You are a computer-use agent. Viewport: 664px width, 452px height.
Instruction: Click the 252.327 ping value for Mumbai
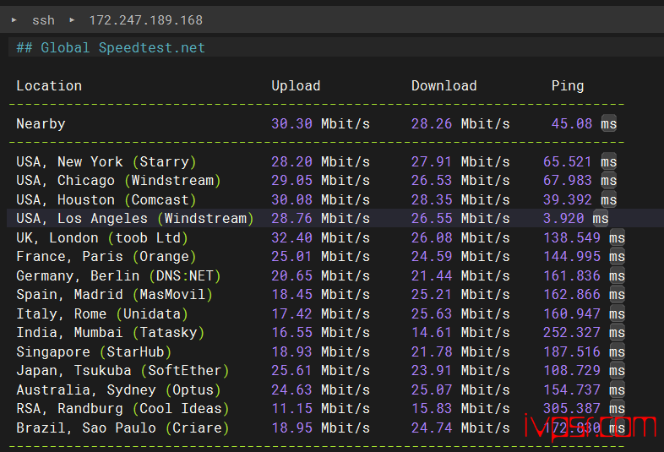coord(572,333)
